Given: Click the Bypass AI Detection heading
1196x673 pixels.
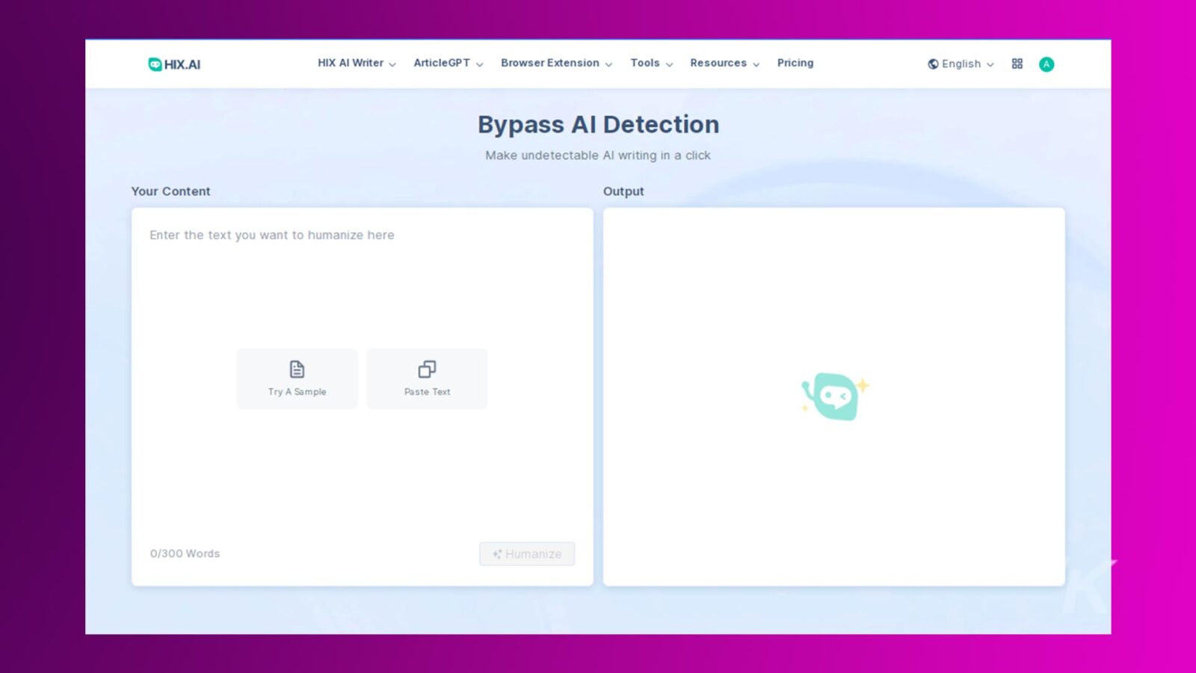Looking at the screenshot, I should tap(598, 124).
